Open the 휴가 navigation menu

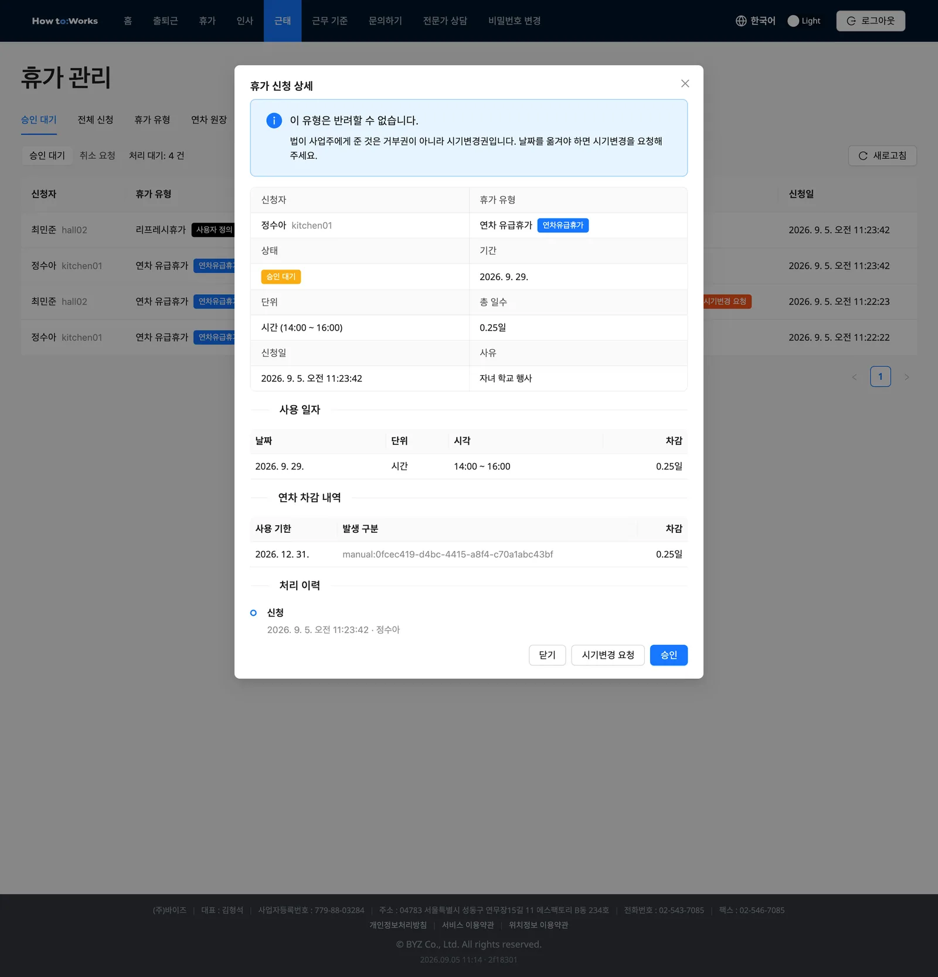(207, 21)
